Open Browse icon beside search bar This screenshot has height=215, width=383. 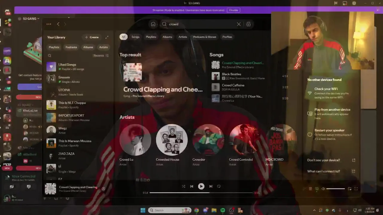click(248, 24)
